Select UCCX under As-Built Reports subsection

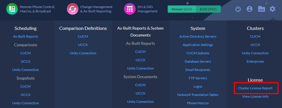coord(140,60)
